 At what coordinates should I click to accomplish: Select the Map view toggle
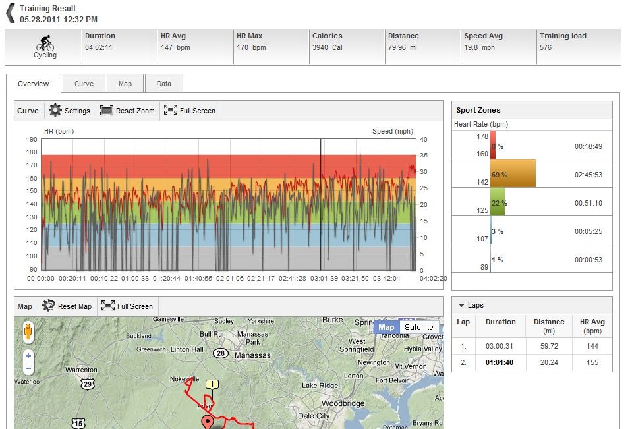pos(387,328)
